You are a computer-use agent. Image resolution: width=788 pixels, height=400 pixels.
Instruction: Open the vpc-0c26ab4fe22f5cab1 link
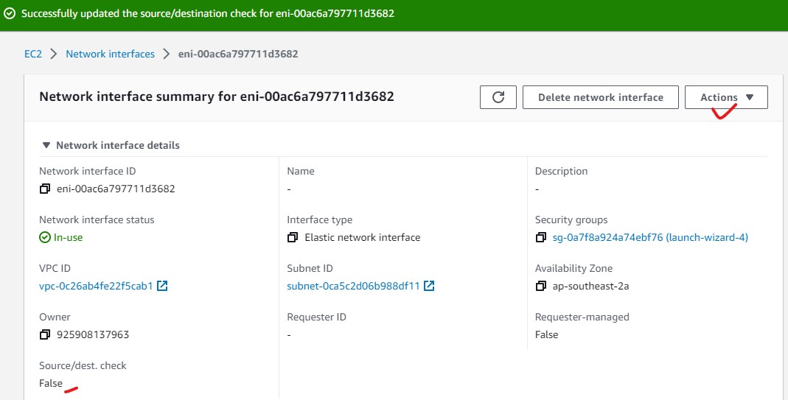click(x=96, y=286)
